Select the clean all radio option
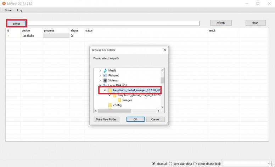This screenshot has width=275, height=167. (154, 164)
